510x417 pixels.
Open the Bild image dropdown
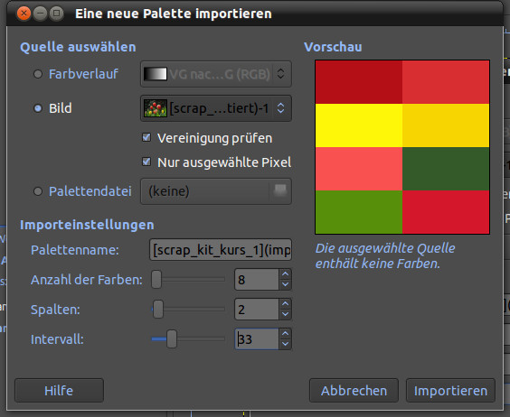tap(216, 108)
